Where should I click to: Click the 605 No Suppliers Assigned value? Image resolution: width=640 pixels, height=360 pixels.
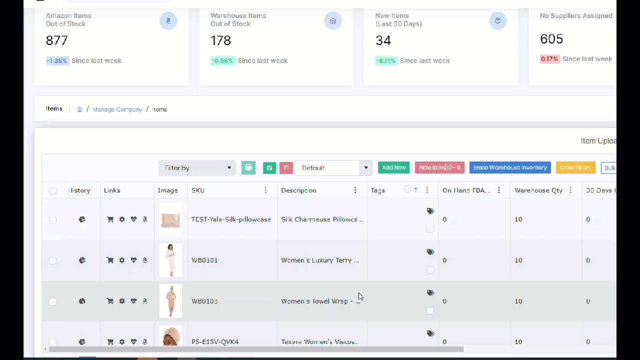pos(551,39)
